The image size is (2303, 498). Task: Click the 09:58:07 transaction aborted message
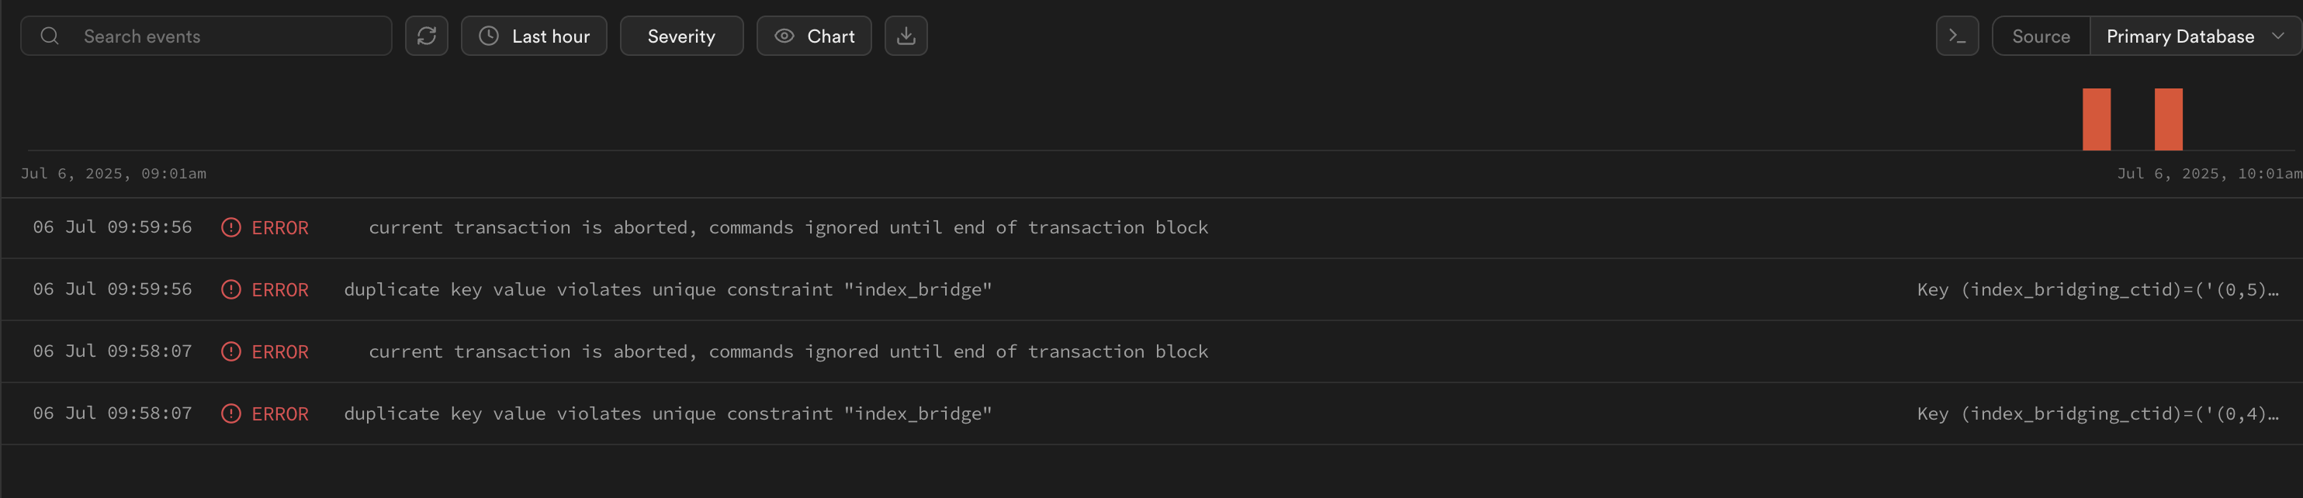(x=788, y=352)
